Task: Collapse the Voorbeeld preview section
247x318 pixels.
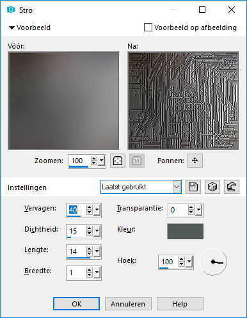Action: [x=12, y=28]
